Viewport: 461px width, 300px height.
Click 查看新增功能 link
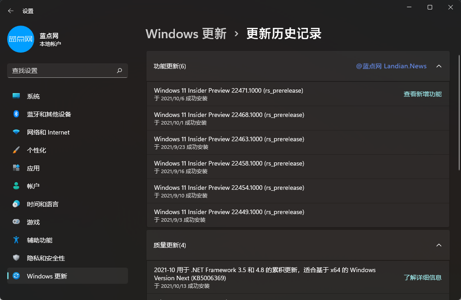coord(422,94)
